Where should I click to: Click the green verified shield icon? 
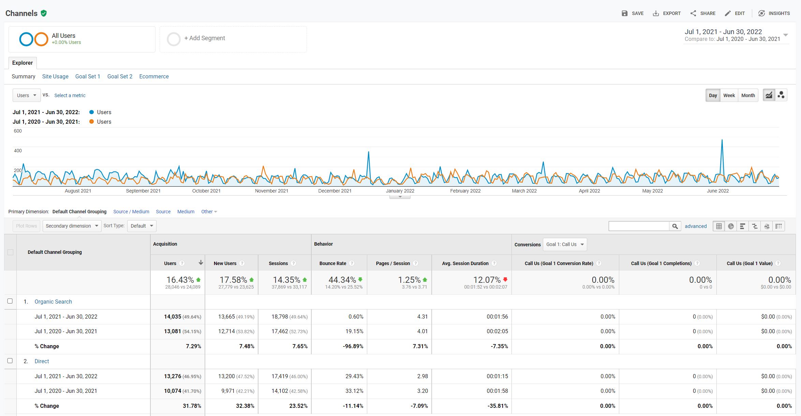44,13
